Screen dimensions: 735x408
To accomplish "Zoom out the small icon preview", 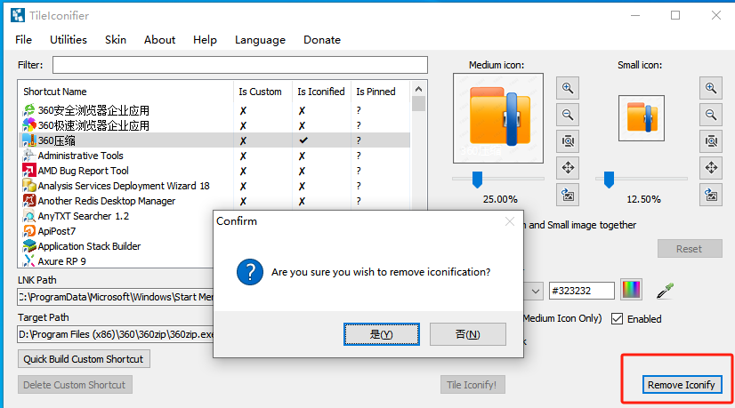I will tap(710, 114).
